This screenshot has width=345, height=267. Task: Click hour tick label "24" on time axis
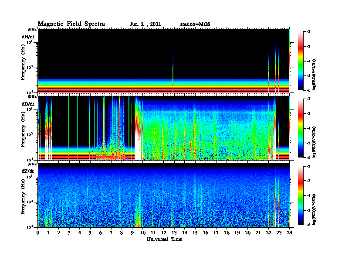point(290,233)
